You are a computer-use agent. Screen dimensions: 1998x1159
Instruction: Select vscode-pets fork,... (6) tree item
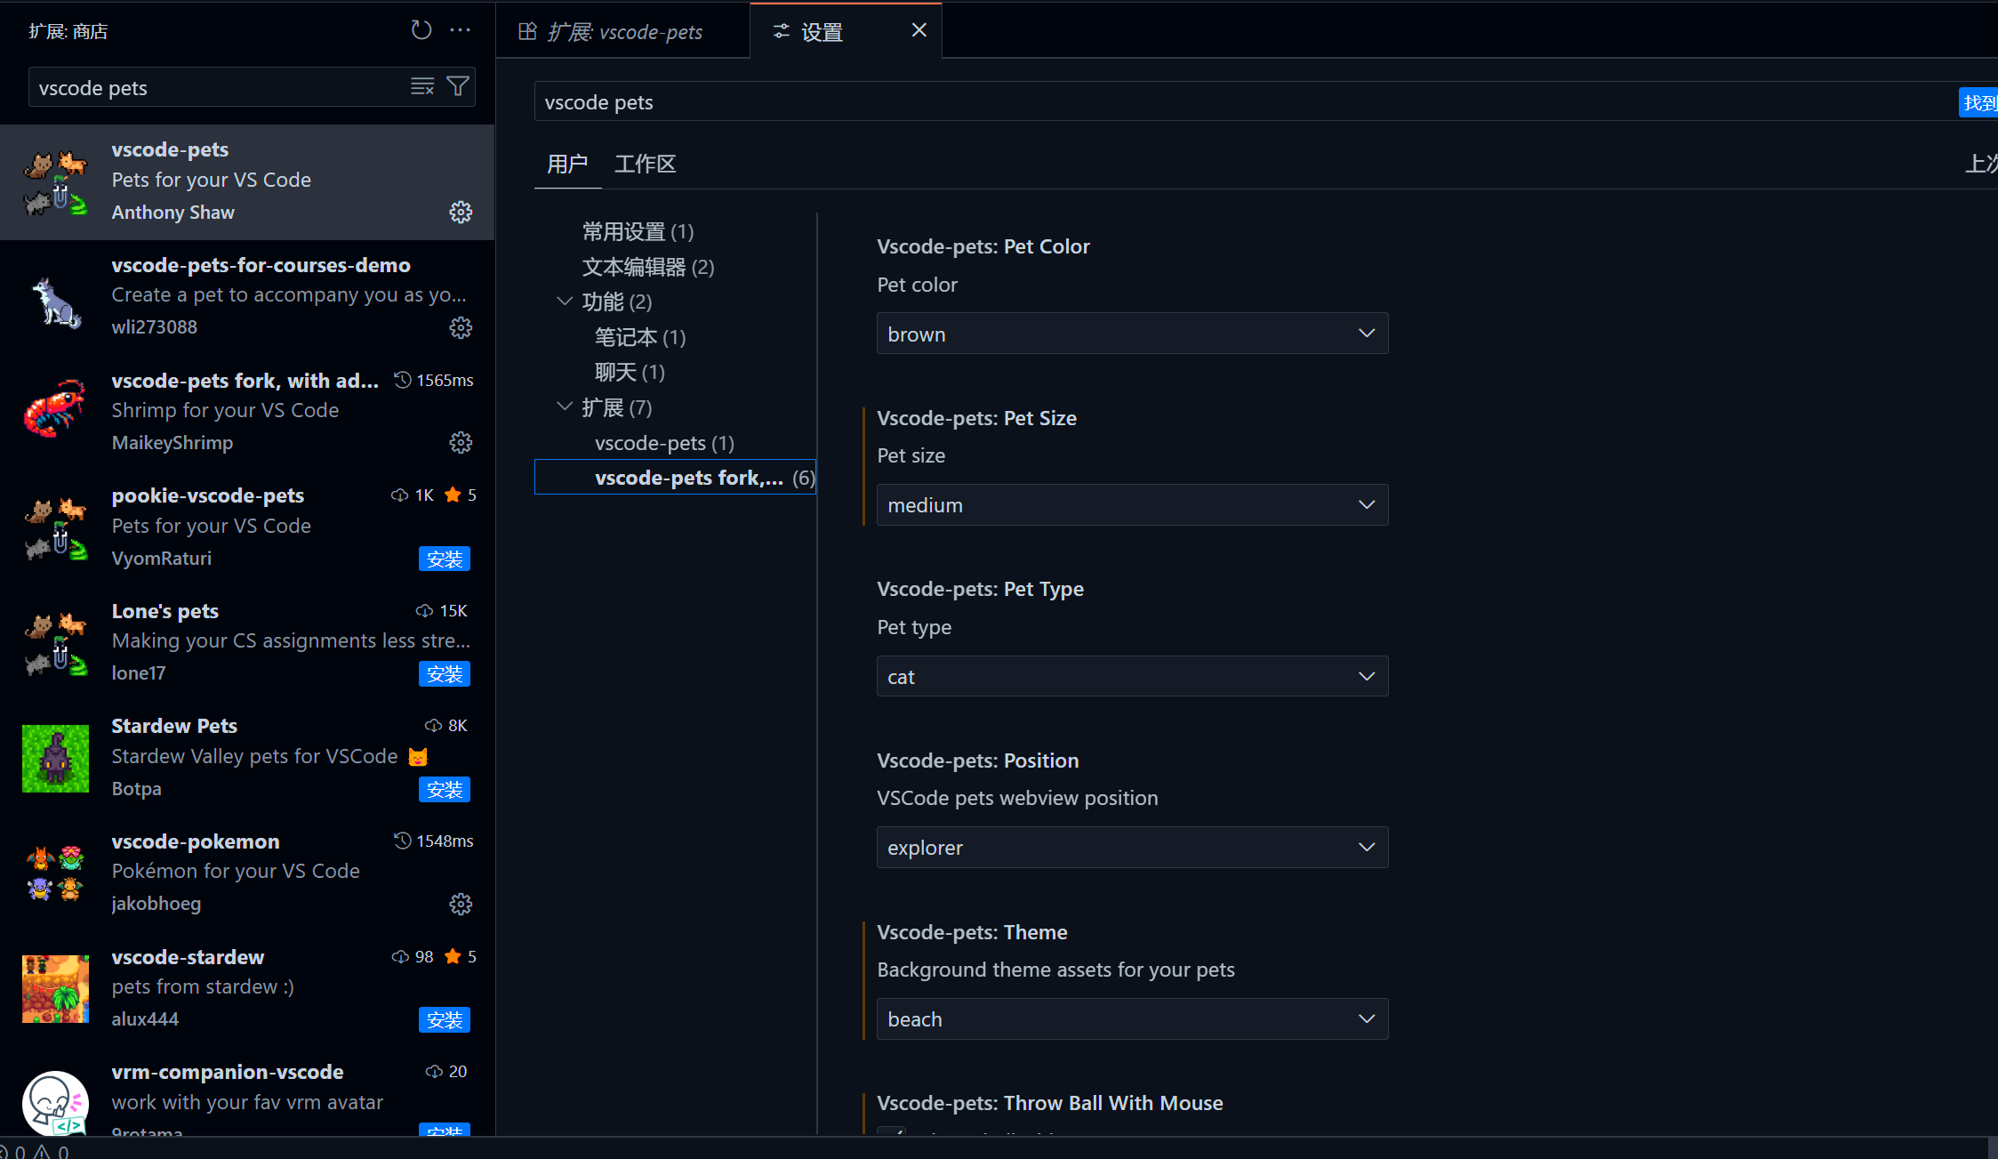pyautogui.click(x=675, y=478)
